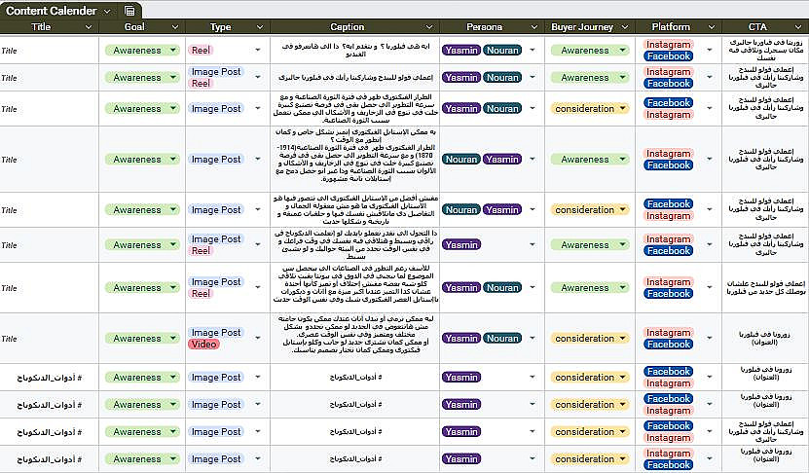Select the first row's Caption cell
This screenshot has height=473, width=809.
tap(353, 50)
